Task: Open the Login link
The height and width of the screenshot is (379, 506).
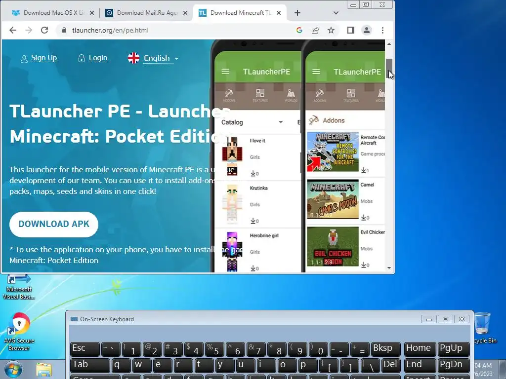Action: point(98,58)
